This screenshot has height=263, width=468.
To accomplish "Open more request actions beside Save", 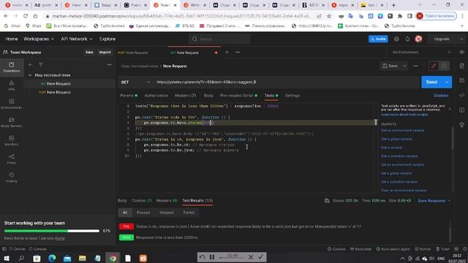I will pyautogui.click(x=416, y=66).
